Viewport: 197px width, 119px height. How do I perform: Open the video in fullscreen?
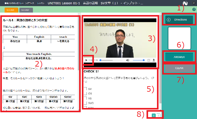149,60
